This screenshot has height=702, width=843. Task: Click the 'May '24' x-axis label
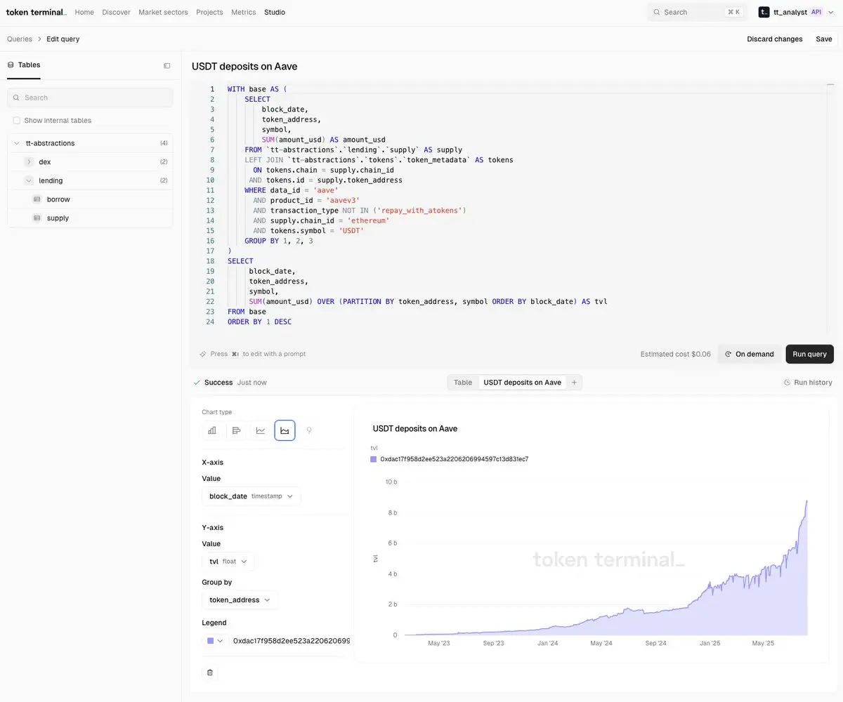[601, 643]
